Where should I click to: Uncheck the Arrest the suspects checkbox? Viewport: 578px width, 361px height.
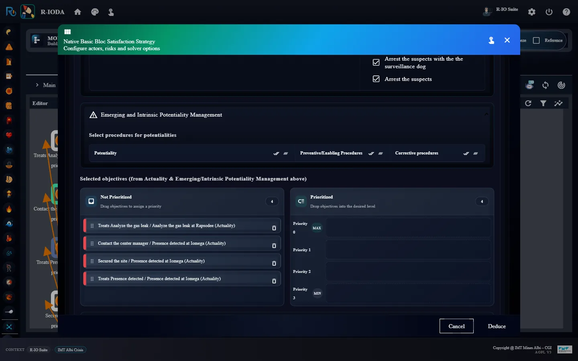tap(376, 79)
